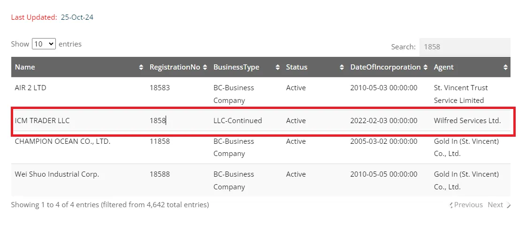This screenshot has width=526, height=226.
Task: Open the entries-per-page dropdown
Action: coord(44,44)
